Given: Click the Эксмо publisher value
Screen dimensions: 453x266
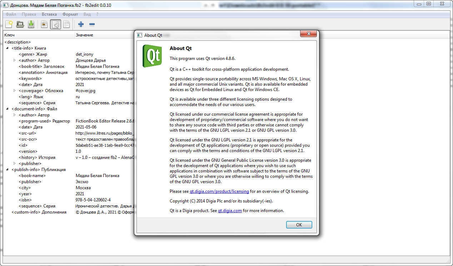Looking at the screenshot, I should (x=82, y=181).
